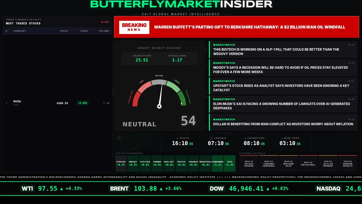Click the NASDAQ ticker label

[328, 188]
